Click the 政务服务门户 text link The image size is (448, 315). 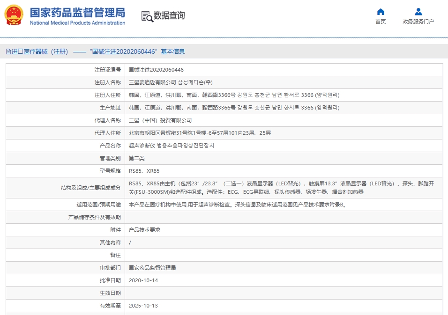(x=418, y=22)
